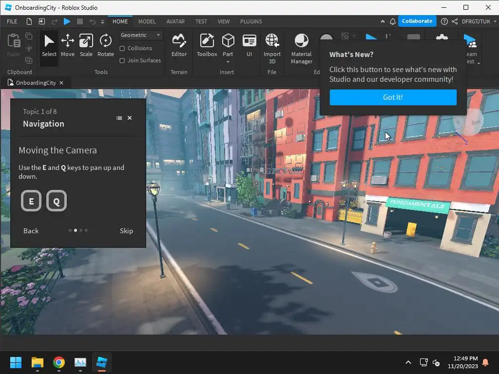
Task: Choose the Rotate tool
Action: [105, 46]
